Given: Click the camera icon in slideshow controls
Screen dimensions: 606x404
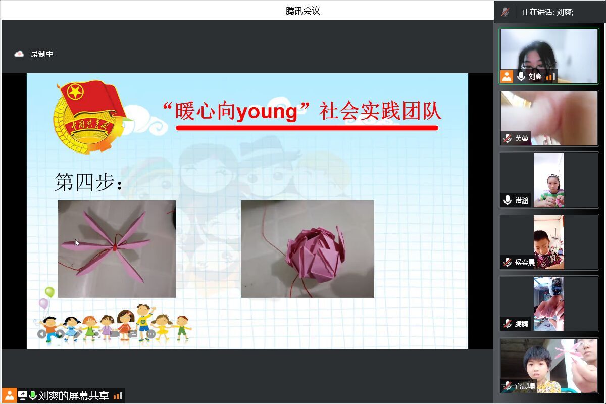Looking at the screenshot, I should click(115, 334).
